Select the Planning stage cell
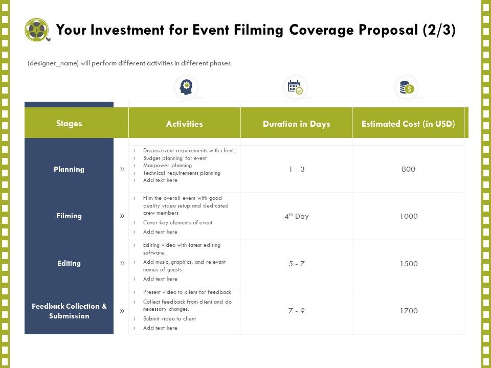 point(69,169)
